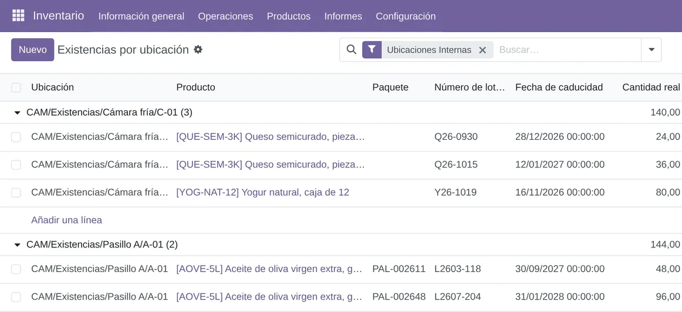Open the Yogur natural, caja de 12 product
The width and height of the screenshot is (682, 312).
[263, 192]
